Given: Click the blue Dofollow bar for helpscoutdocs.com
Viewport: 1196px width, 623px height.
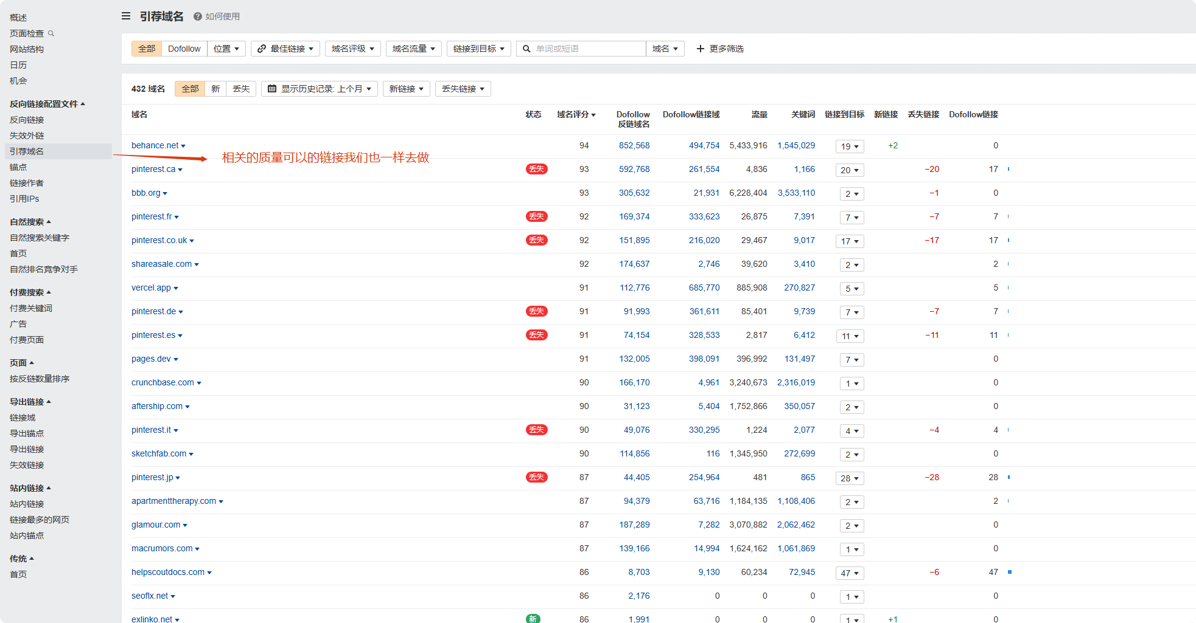Looking at the screenshot, I should point(1009,572).
